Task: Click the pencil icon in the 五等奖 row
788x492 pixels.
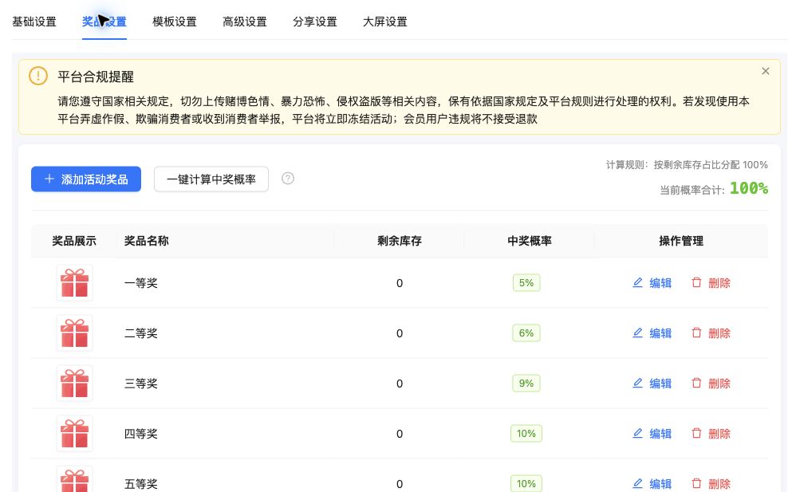Action: click(x=637, y=483)
